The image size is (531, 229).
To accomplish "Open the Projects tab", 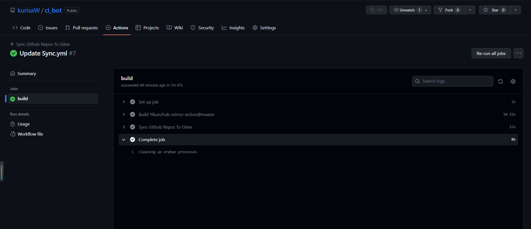I will pos(147,28).
